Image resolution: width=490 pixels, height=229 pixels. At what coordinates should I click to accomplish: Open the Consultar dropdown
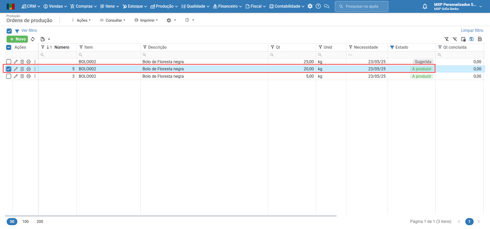click(113, 20)
